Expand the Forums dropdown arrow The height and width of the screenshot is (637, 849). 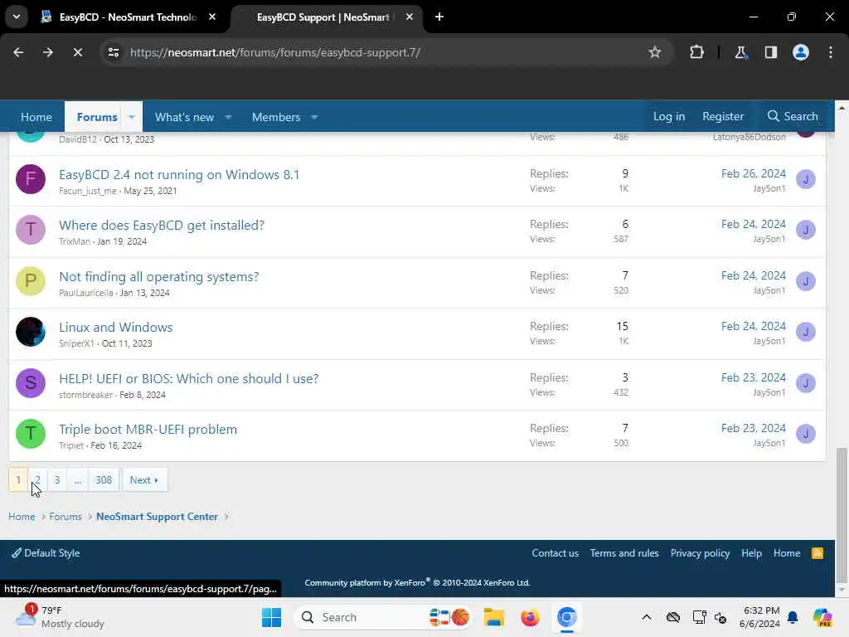click(132, 117)
